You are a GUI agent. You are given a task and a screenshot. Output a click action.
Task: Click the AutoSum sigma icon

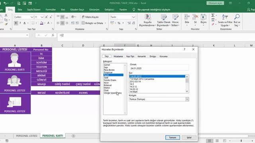coord(213,15)
